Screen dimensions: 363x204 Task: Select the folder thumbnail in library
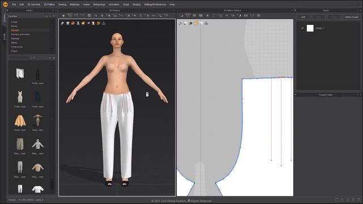click(20, 74)
